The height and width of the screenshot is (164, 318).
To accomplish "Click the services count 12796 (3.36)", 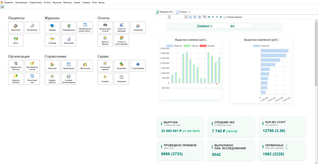I will pyautogui.click(x=274, y=131).
